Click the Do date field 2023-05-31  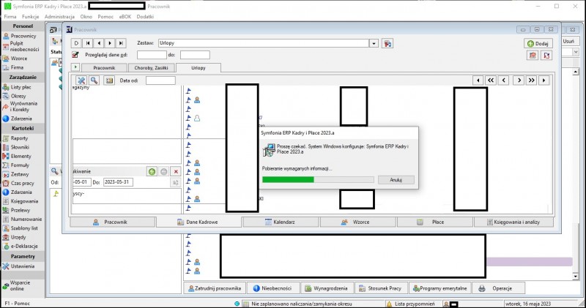pyautogui.click(x=118, y=182)
